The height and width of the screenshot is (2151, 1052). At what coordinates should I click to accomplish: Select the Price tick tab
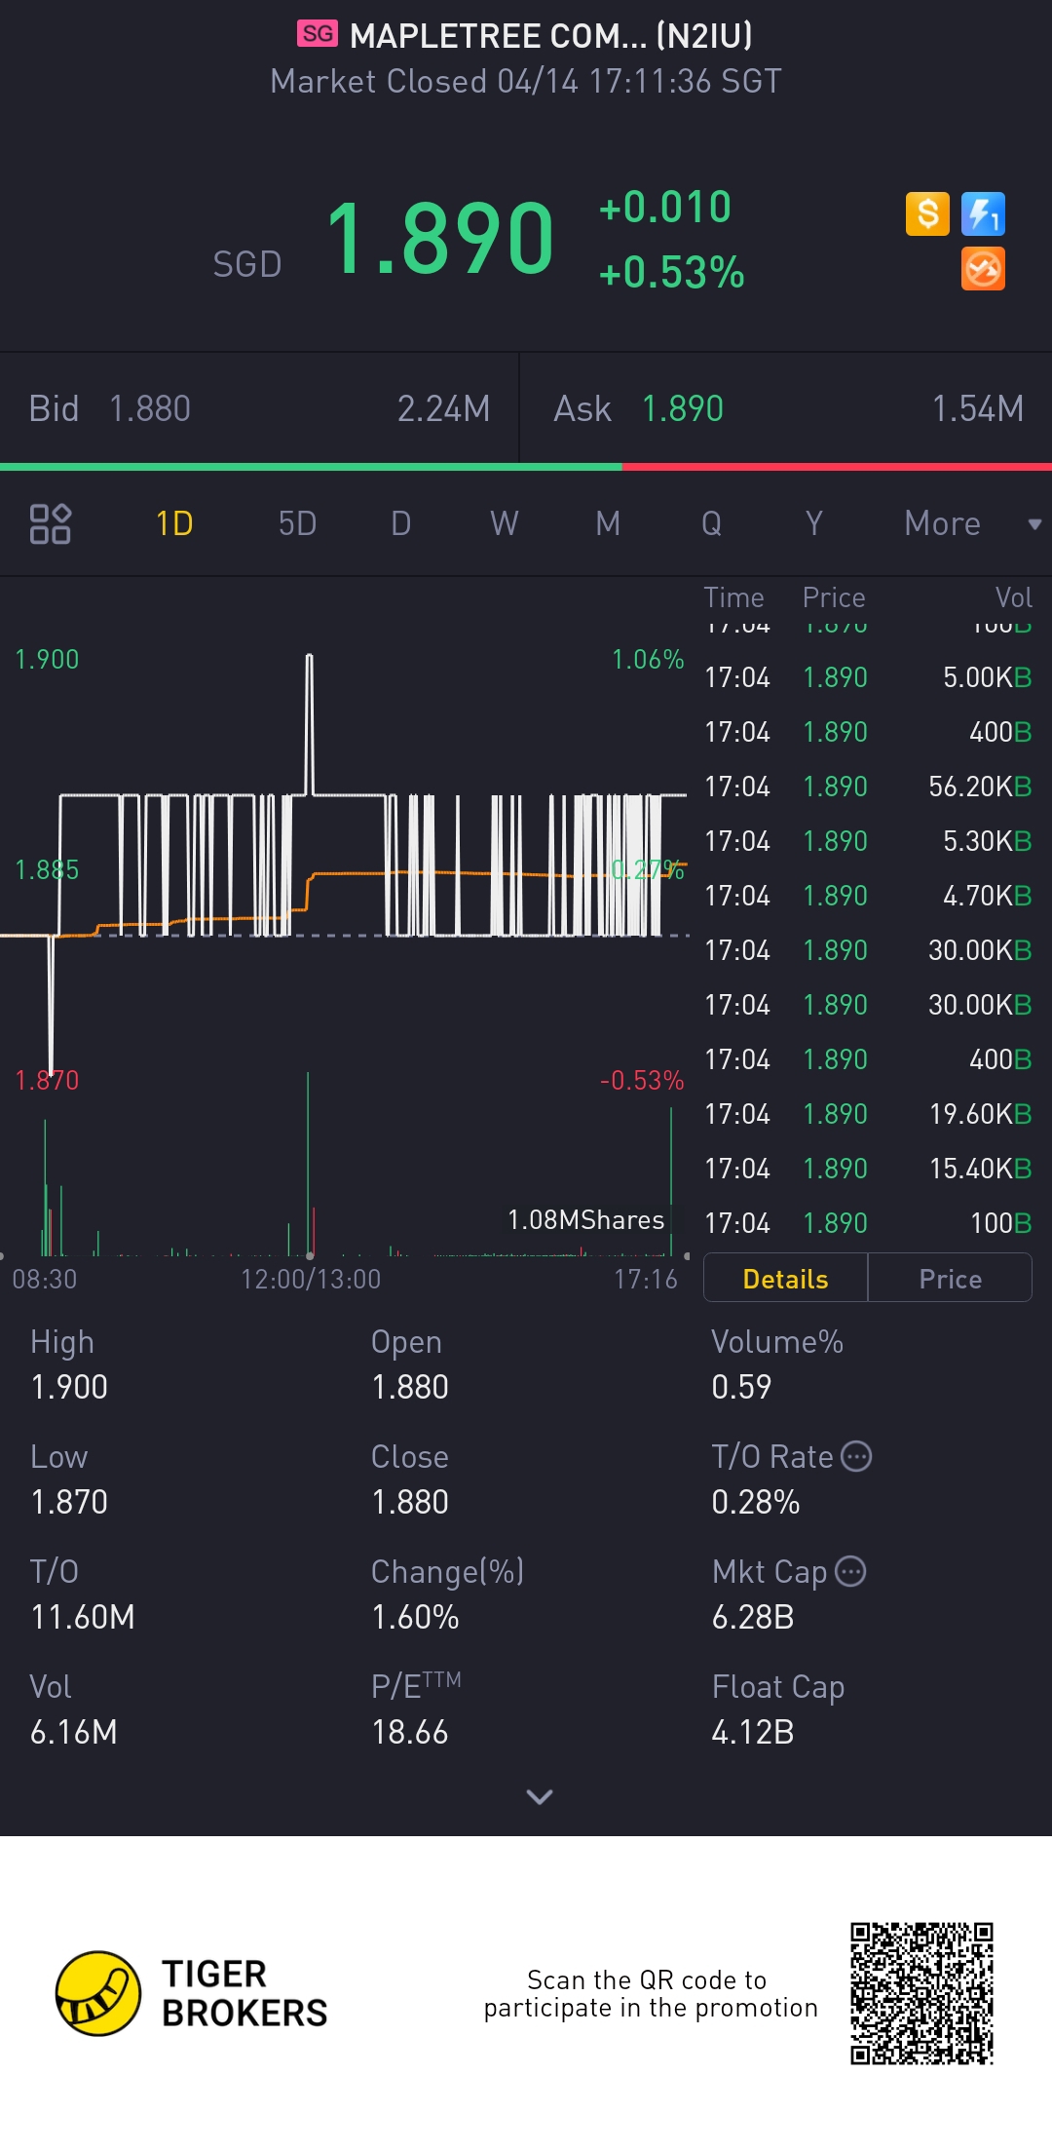pyautogui.click(x=950, y=1278)
